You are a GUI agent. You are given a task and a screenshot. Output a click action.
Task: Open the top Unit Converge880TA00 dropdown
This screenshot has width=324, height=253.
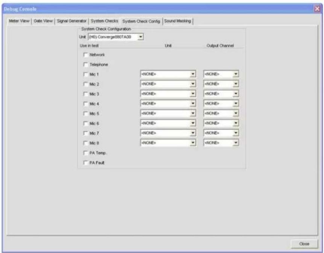(116, 37)
